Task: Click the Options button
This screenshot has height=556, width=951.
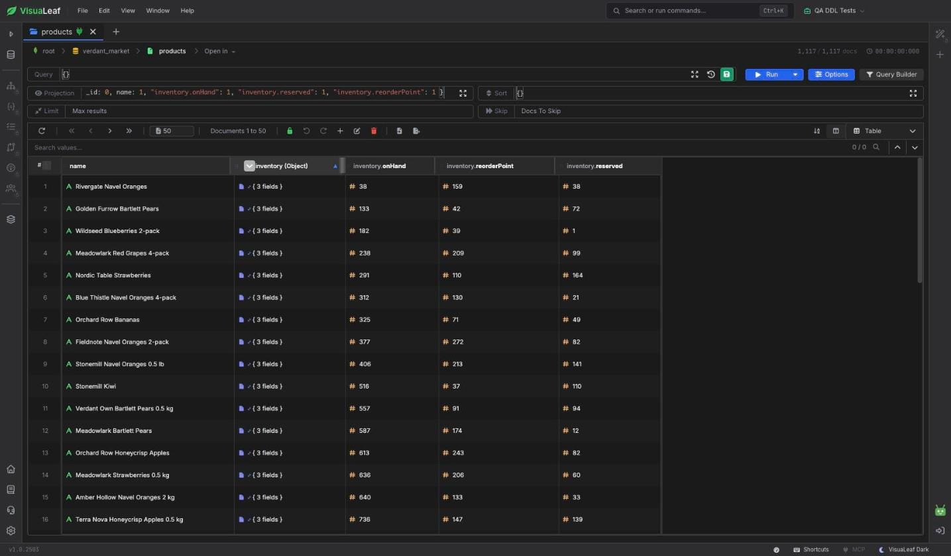Action: pos(831,75)
